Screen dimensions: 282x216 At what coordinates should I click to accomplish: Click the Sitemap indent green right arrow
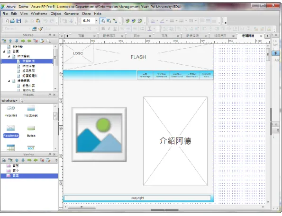tap(23, 41)
